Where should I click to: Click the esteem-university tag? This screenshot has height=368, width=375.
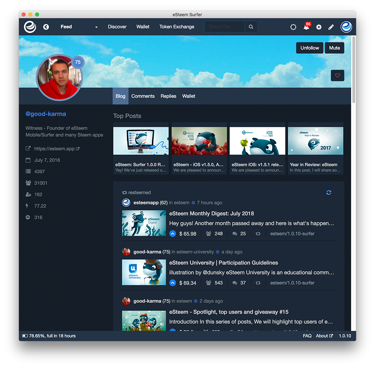[x=195, y=252]
